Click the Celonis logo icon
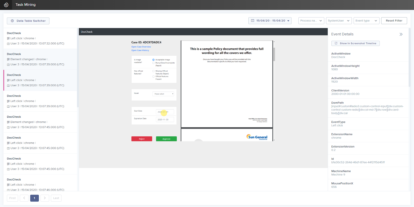Image resolution: width=414 pixels, height=207 pixels. click(x=6, y=5)
